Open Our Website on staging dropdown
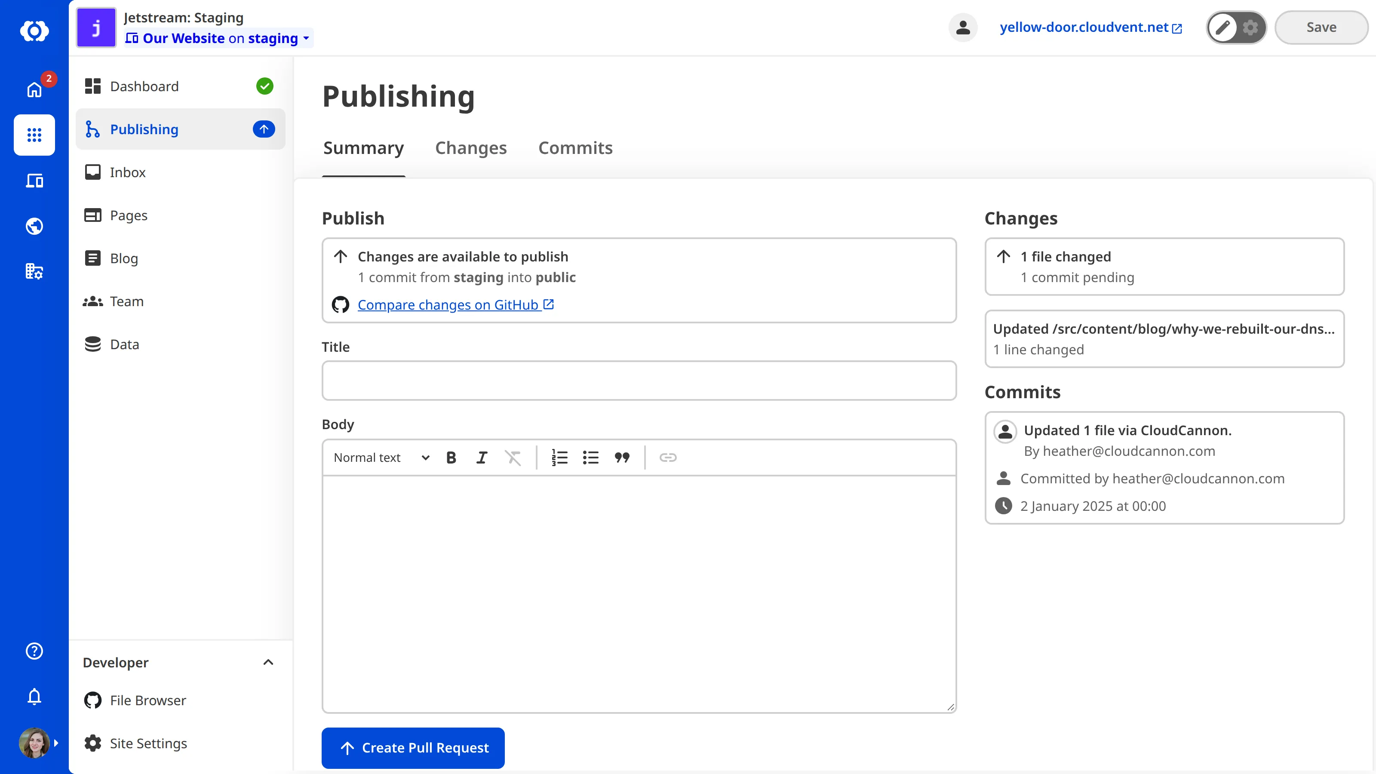1376x774 pixels. pyautogui.click(x=218, y=38)
